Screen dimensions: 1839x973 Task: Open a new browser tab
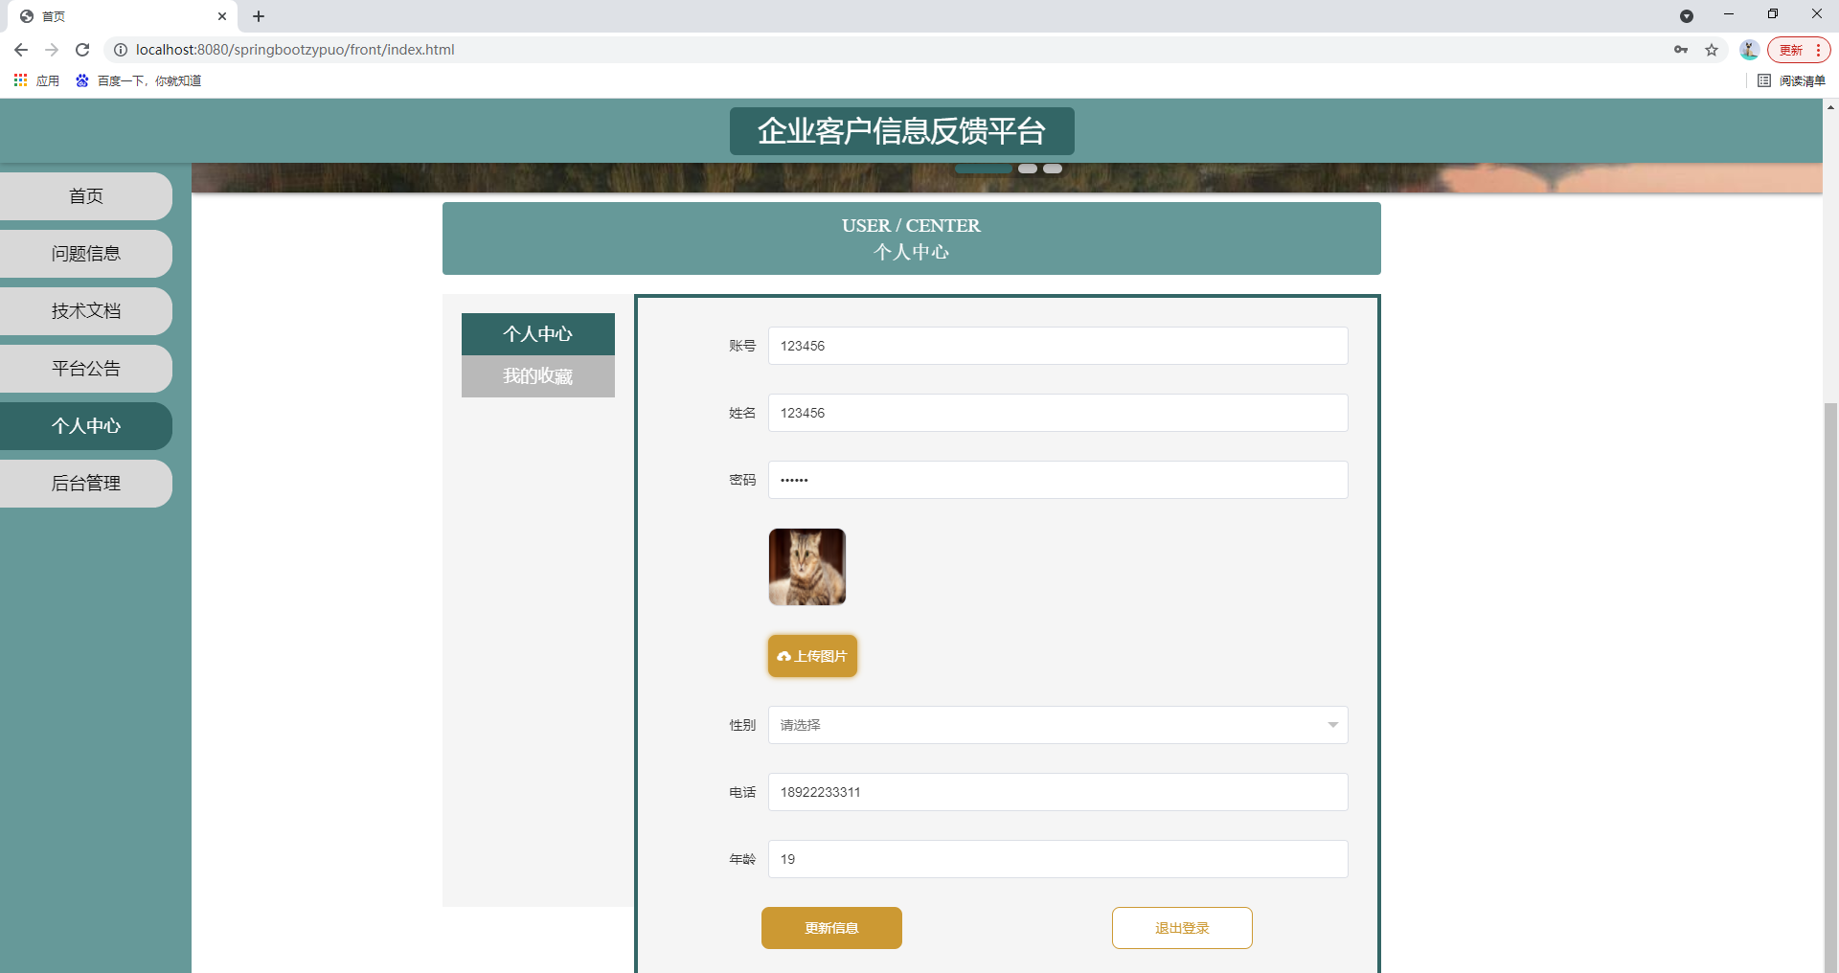pos(259,16)
